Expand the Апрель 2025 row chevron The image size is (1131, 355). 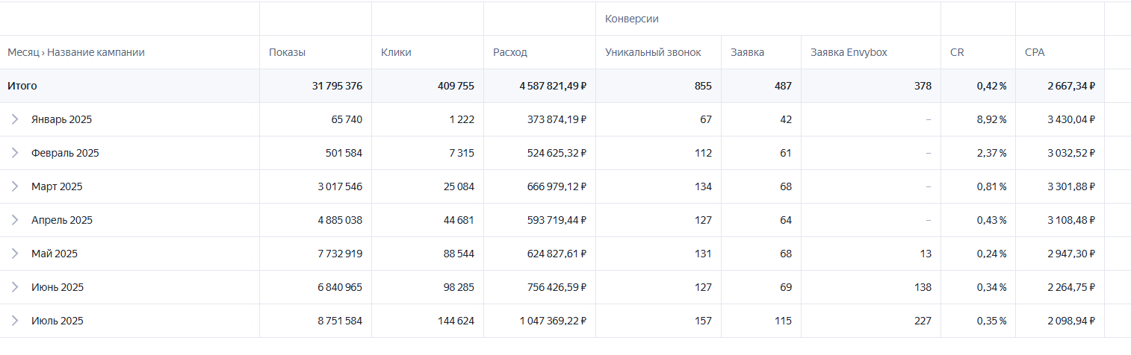point(15,220)
